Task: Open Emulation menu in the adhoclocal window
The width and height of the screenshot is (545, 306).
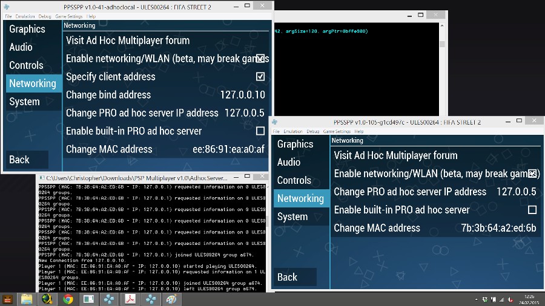Action: [x=25, y=16]
